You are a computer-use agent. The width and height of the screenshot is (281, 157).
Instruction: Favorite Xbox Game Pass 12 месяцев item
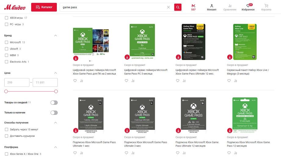click(229, 153)
